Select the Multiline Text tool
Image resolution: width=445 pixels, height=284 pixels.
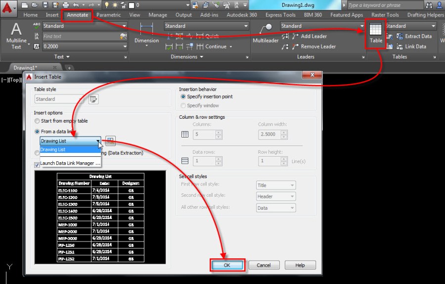click(16, 36)
